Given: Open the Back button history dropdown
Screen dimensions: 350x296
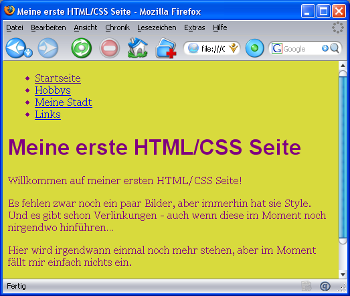Looking at the screenshot, I should click(x=28, y=53).
